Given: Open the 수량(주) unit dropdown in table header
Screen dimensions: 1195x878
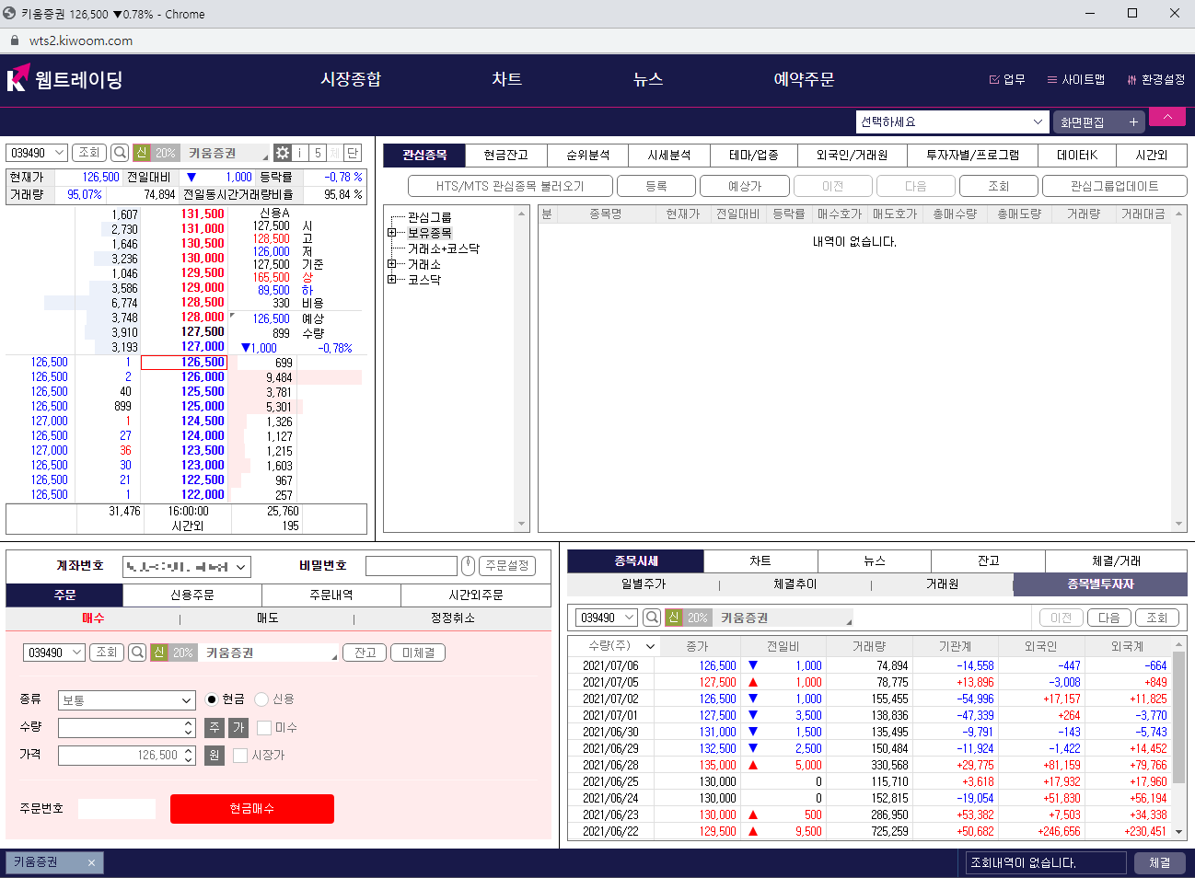Looking at the screenshot, I should pos(650,646).
